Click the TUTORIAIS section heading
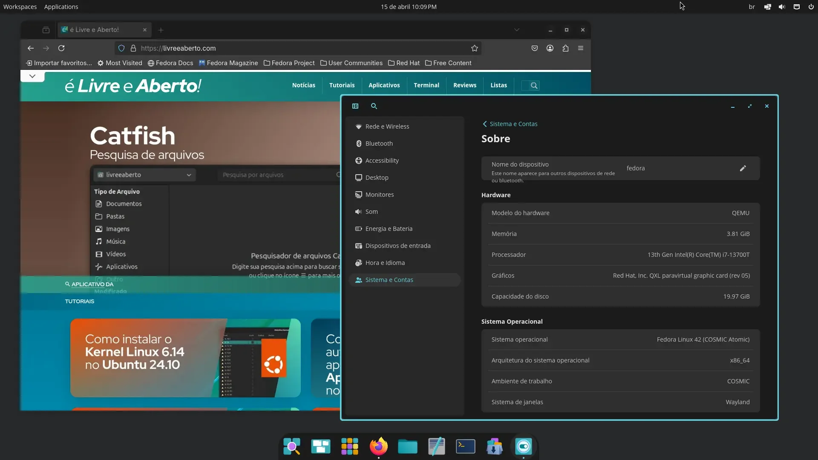Screen dimensions: 818x460 point(80,301)
